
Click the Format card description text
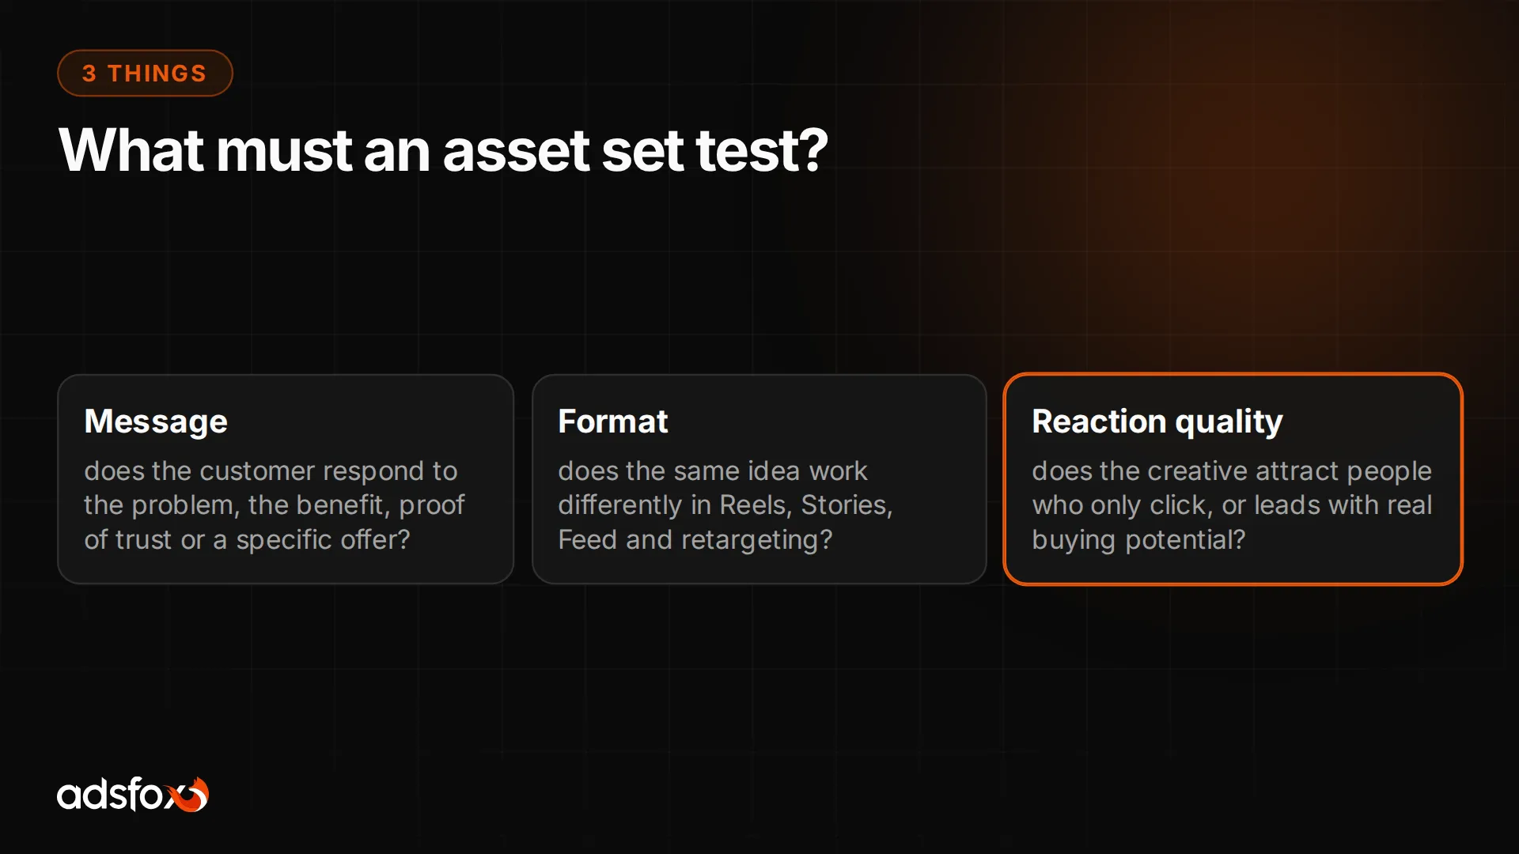[725, 505]
